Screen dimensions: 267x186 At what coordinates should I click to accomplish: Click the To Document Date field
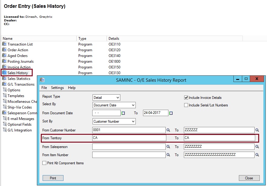[156, 113]
